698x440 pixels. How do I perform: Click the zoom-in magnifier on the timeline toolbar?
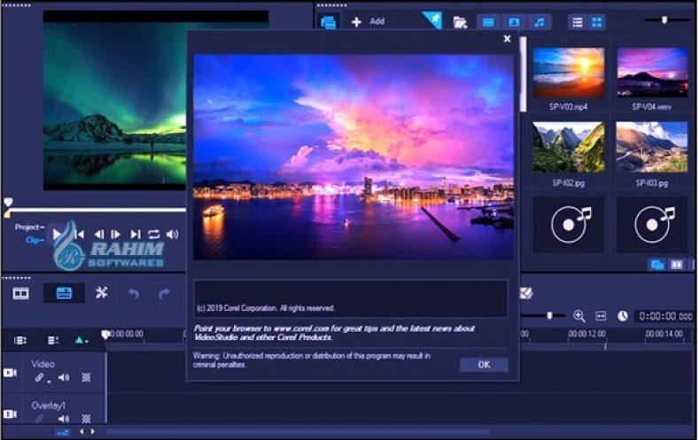[x=578, y=316]
